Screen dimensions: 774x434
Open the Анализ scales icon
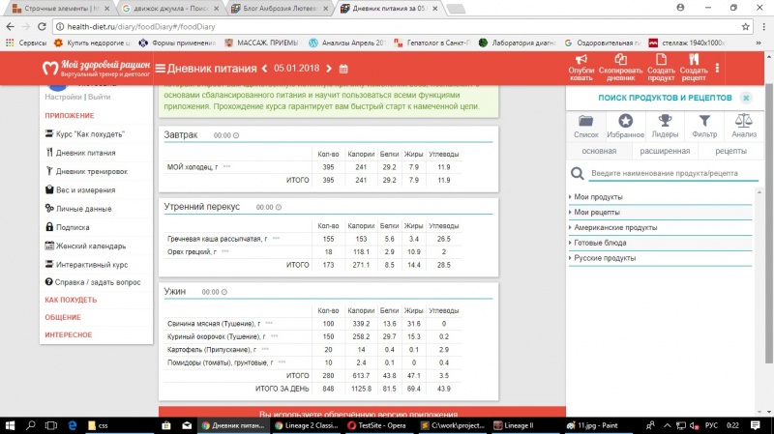pos(743,121)
